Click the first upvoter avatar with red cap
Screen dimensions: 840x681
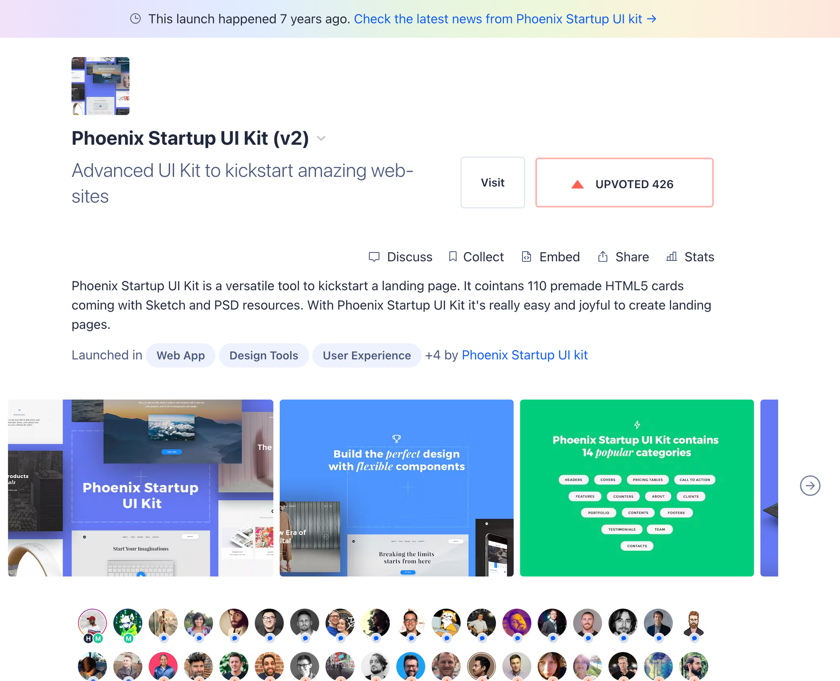[92, 623]
